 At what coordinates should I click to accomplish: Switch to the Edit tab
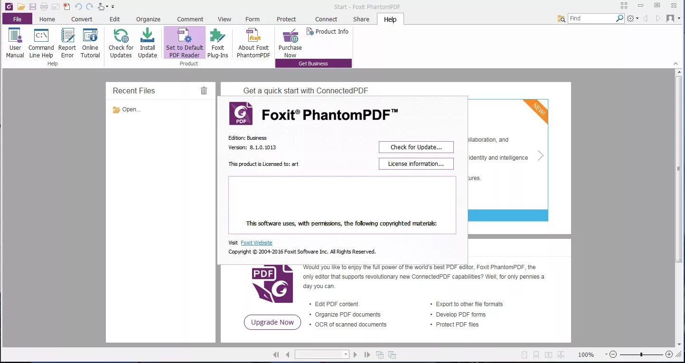[x=114, y=19]
